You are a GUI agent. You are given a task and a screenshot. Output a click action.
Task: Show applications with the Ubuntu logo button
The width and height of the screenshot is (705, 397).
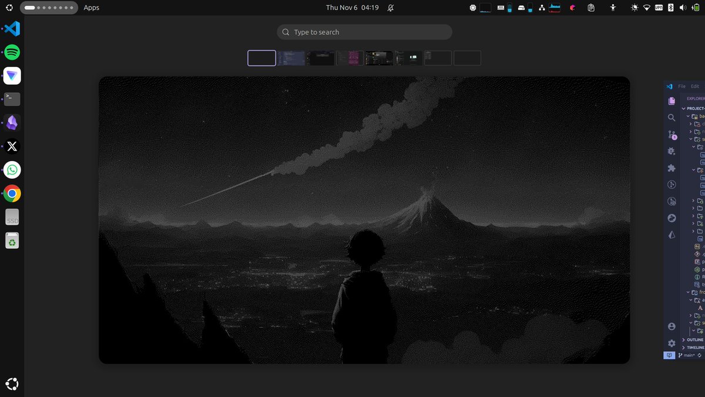tap(12, 384)
